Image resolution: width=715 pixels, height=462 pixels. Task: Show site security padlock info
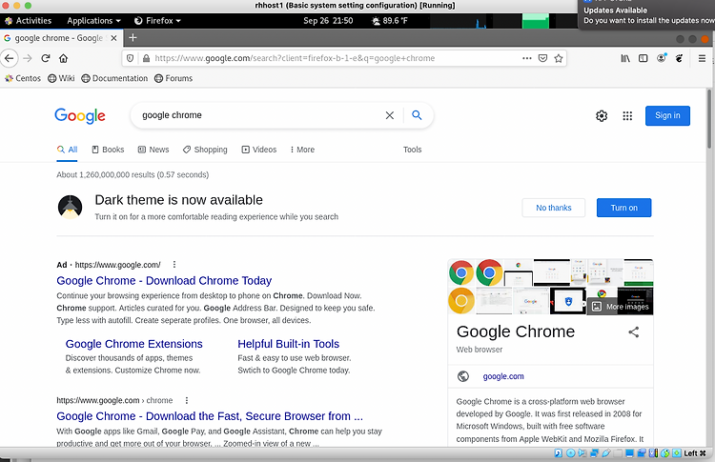(146, 58)
